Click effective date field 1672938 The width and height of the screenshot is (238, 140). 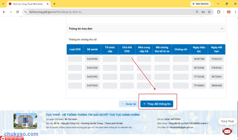(199, 68)
